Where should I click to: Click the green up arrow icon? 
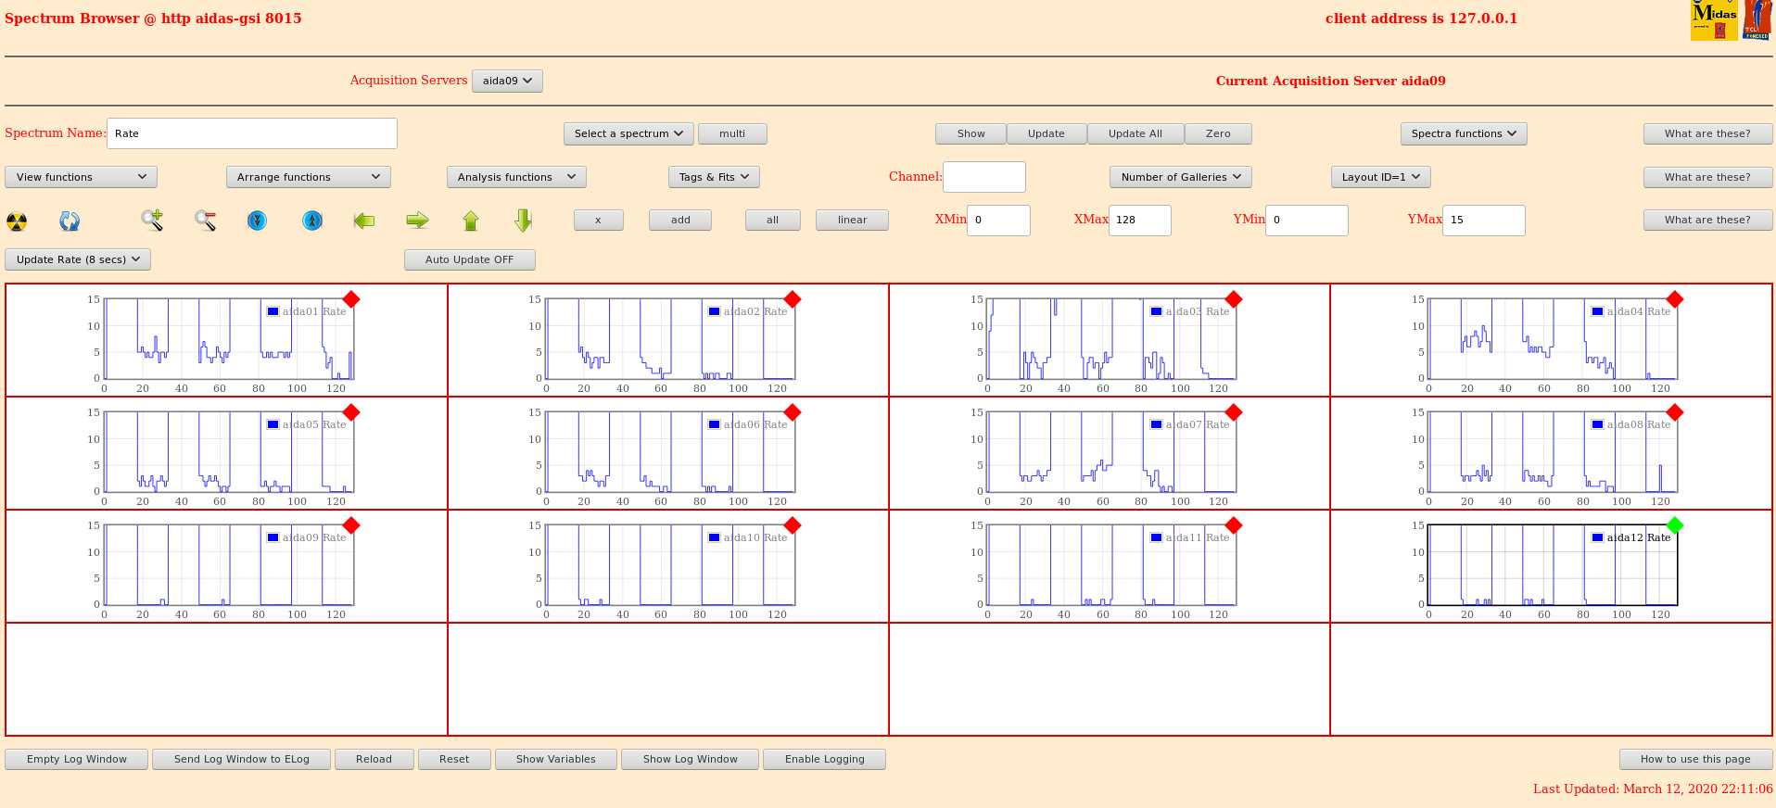tap(471, 221)
